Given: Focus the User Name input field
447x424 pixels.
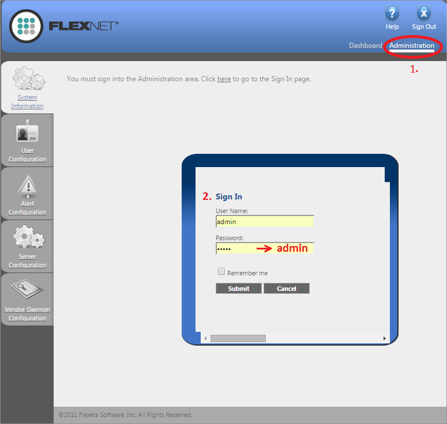Looking at the screenshot, I should point(265,221).
